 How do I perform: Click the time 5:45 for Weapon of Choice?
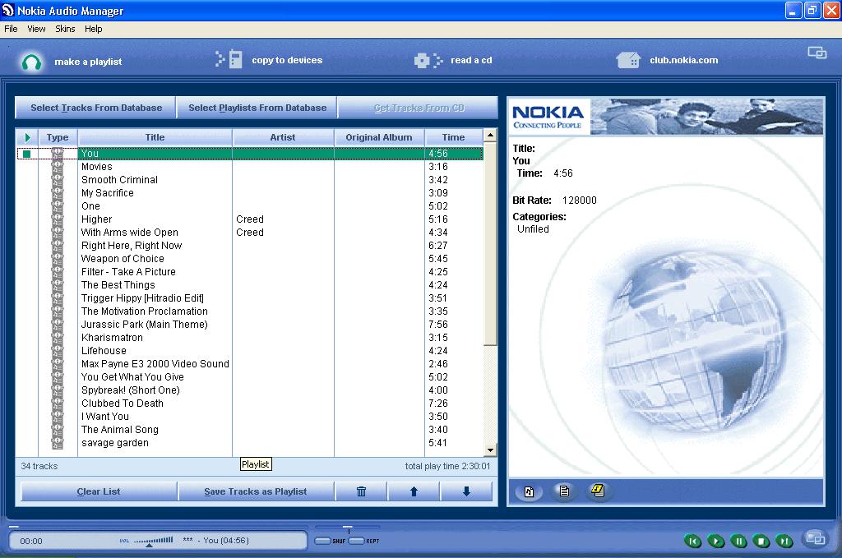[x=438, y=259]
